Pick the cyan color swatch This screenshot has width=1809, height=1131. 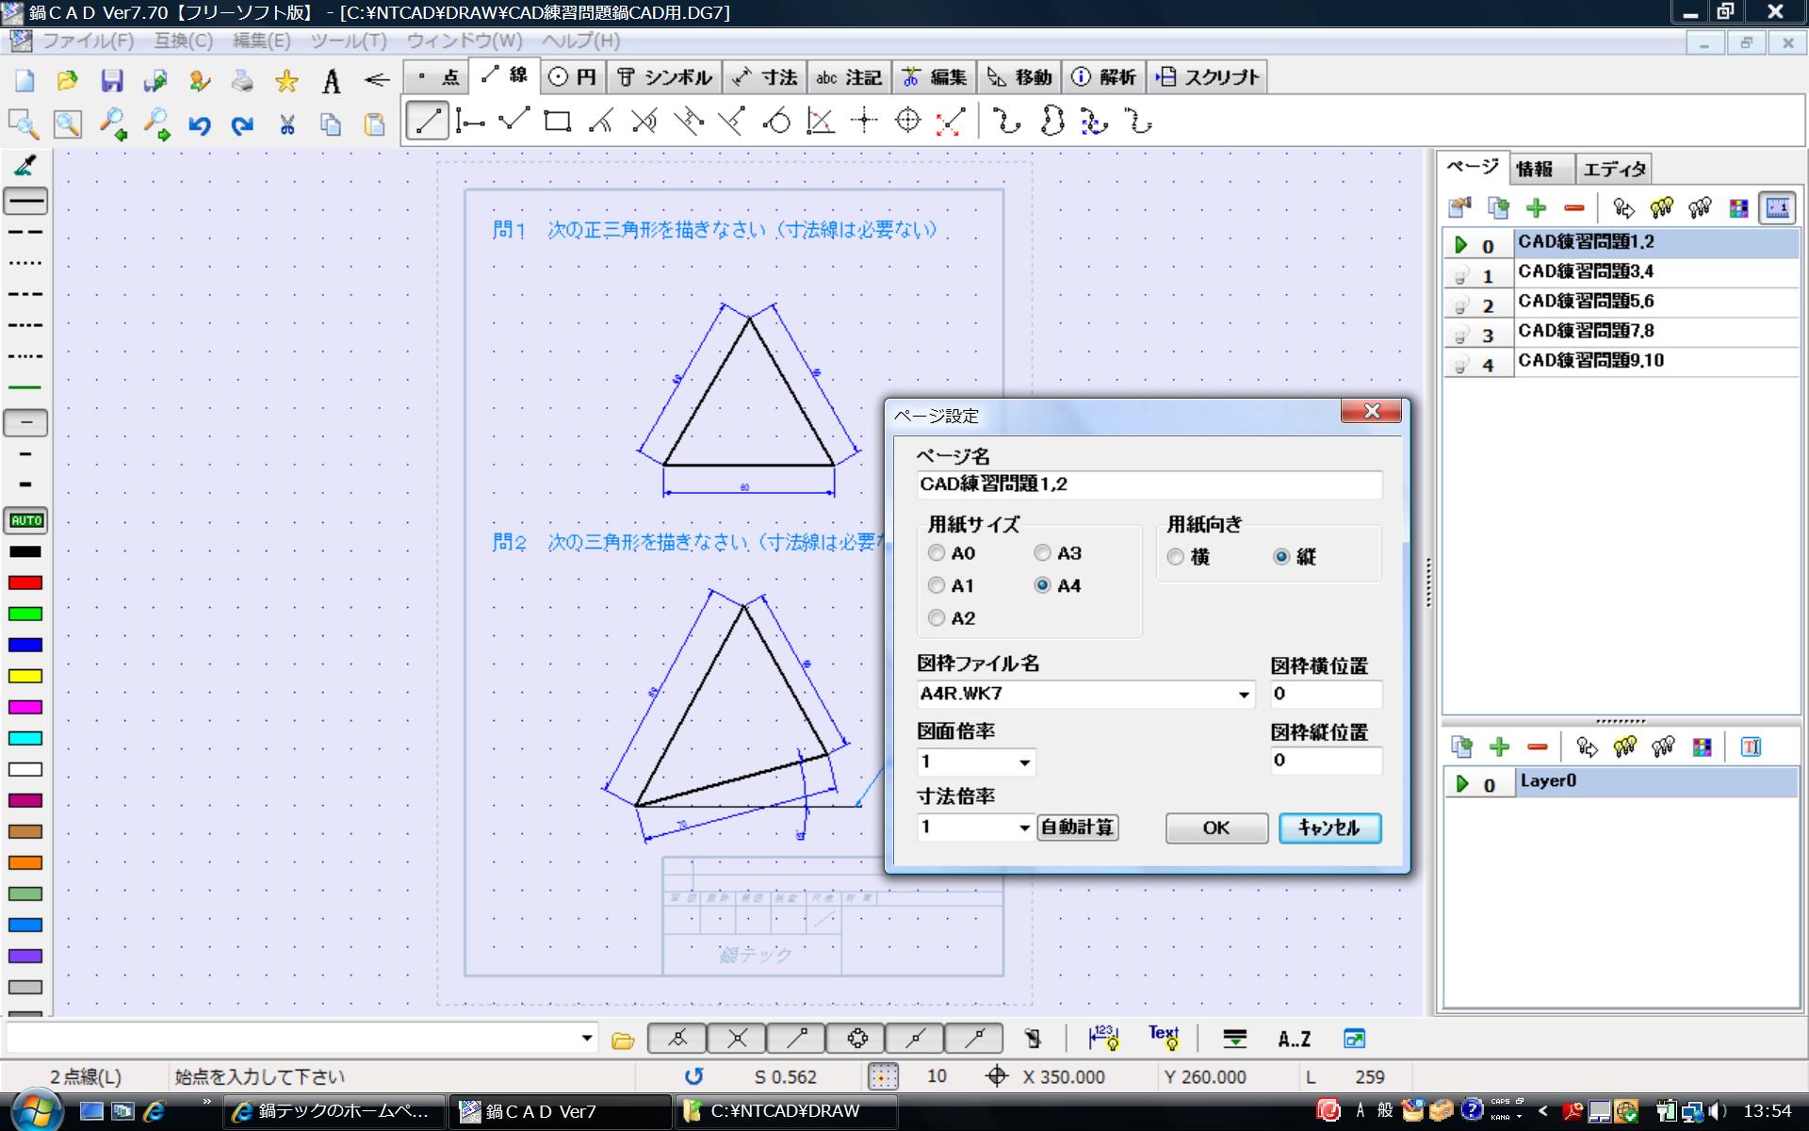25,738
